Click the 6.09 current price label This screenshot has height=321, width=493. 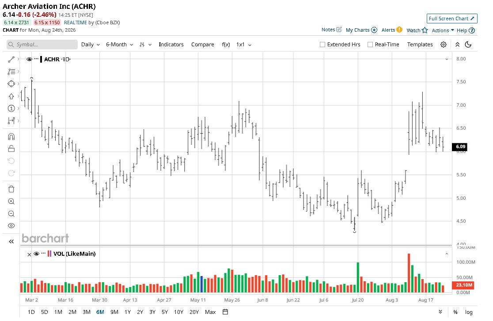click(459, 146)
